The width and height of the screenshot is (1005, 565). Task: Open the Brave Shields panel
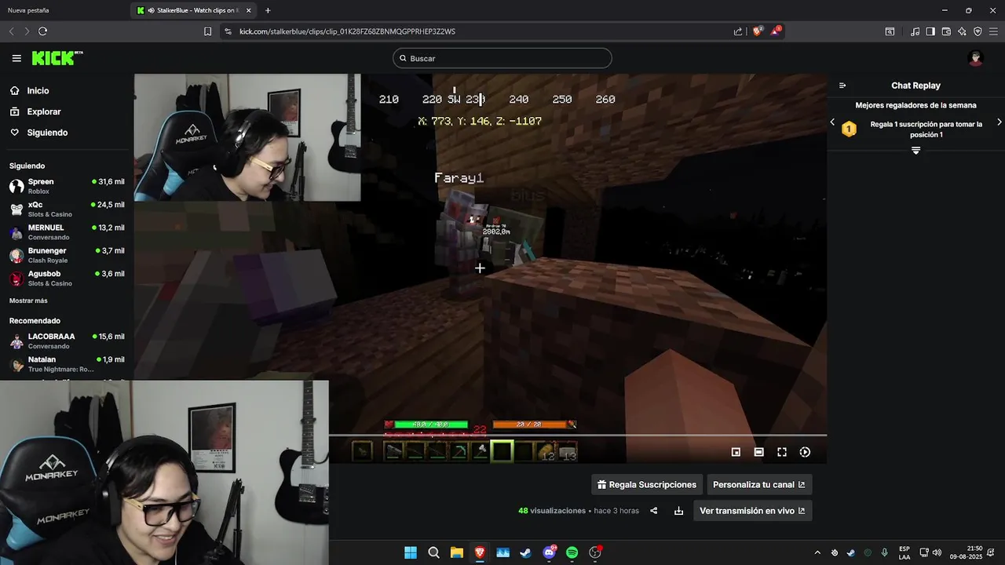758,31
